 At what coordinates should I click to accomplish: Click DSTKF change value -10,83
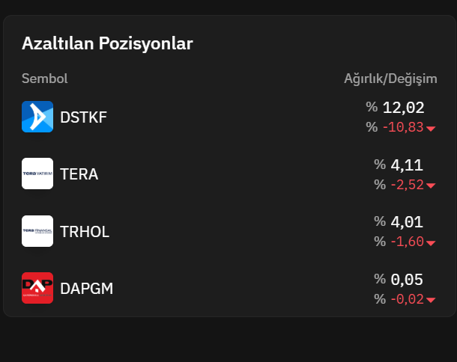[403, 127]
